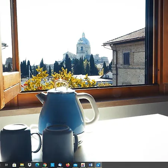Open the blue square app after Chrome
The height and width of the screenshot is (168, 168).
click(x=53, y=165)
